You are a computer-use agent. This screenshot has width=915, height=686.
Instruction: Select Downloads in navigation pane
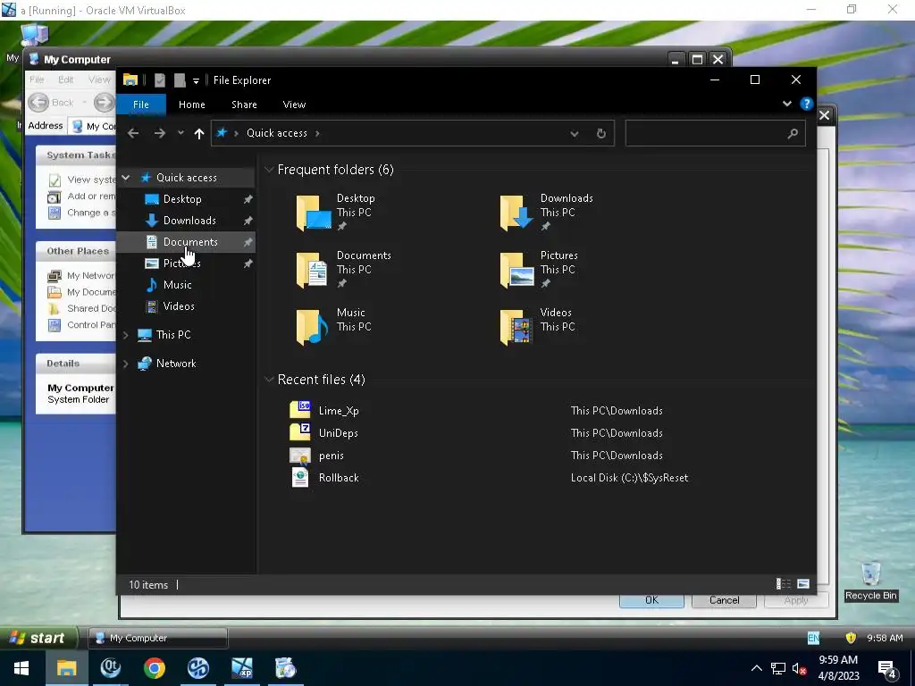(189, 221)
